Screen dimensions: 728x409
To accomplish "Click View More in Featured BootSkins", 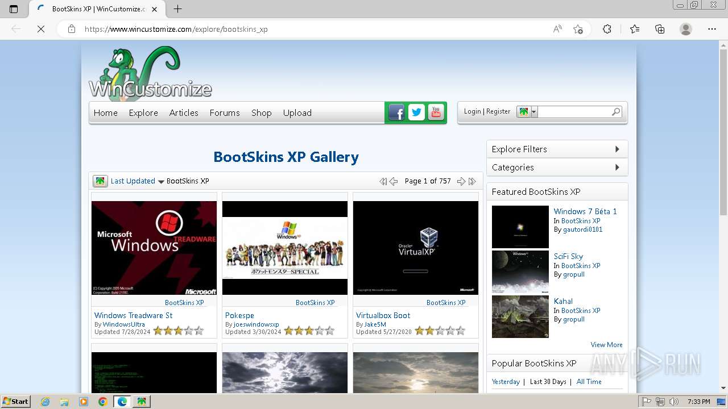I will pyautogui.click(x=606, y=345).
